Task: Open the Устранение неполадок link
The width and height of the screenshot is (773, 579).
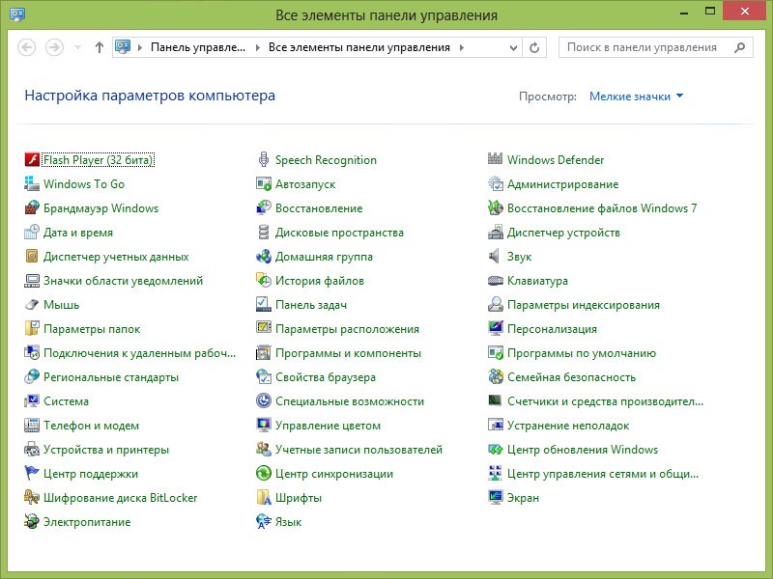Action: click(568, 426)
